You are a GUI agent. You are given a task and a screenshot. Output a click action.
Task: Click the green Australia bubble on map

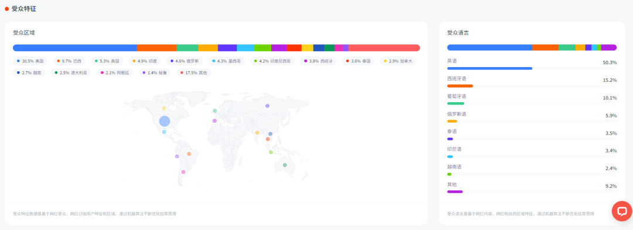(285, 165)
